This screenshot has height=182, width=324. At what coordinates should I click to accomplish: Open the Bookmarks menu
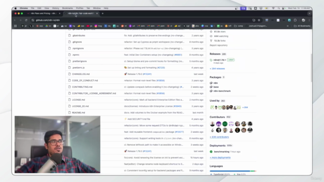click(x=67, y=8)
